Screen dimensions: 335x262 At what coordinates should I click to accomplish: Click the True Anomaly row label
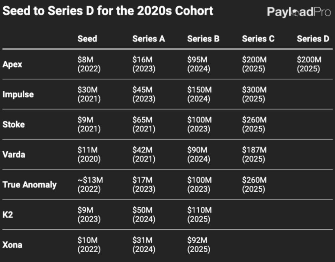click(29, 184)
